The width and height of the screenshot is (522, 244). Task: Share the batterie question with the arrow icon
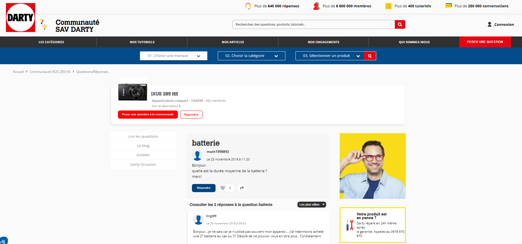coord(242,188)
